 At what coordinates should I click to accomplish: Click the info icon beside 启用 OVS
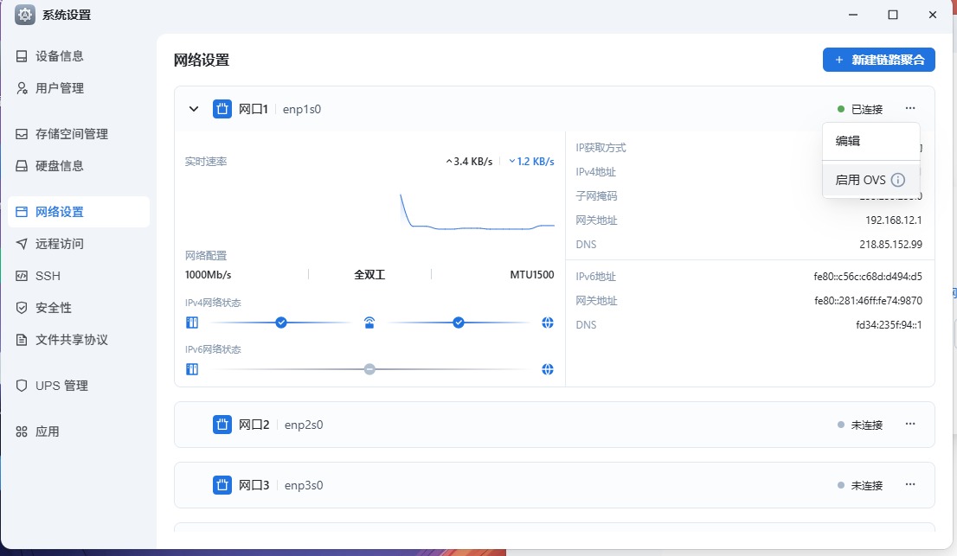[898, 180]
